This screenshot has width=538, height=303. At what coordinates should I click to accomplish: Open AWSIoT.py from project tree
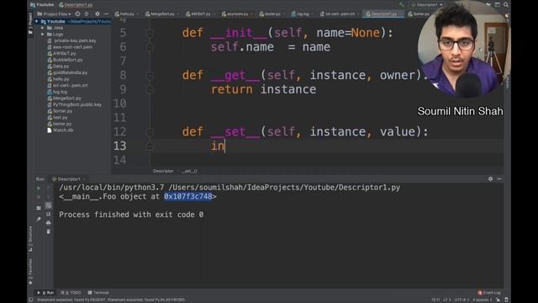(61, 54)
